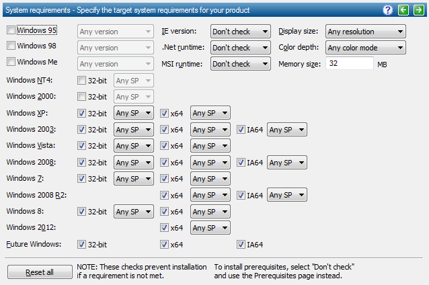Open Windows 2008 R2 x64 service pack dropdown
The image size is (429, 285).
pos(210,195)
